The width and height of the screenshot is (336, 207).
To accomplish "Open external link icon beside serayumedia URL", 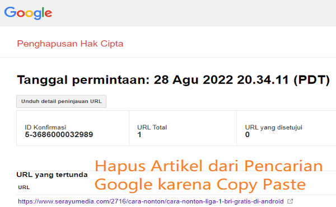I will pyautogui.click(x=290, y=201).
